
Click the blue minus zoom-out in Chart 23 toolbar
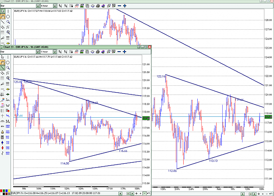(119, 52)
